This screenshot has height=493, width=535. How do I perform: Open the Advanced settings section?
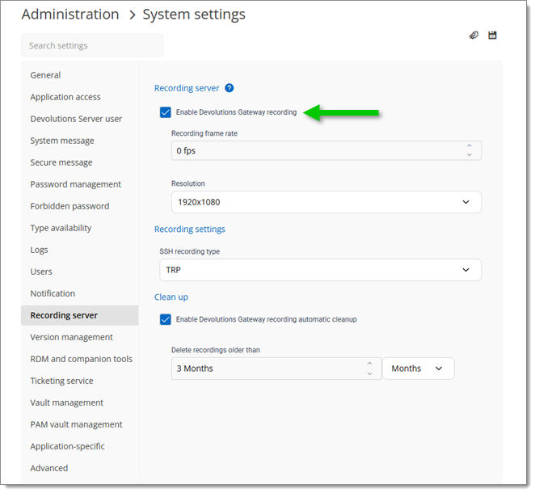click(x=79, y=468)
